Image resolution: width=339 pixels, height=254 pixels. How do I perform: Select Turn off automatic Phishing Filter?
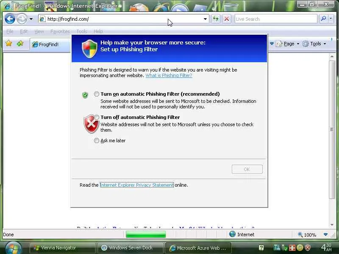[x=97, y=117]
